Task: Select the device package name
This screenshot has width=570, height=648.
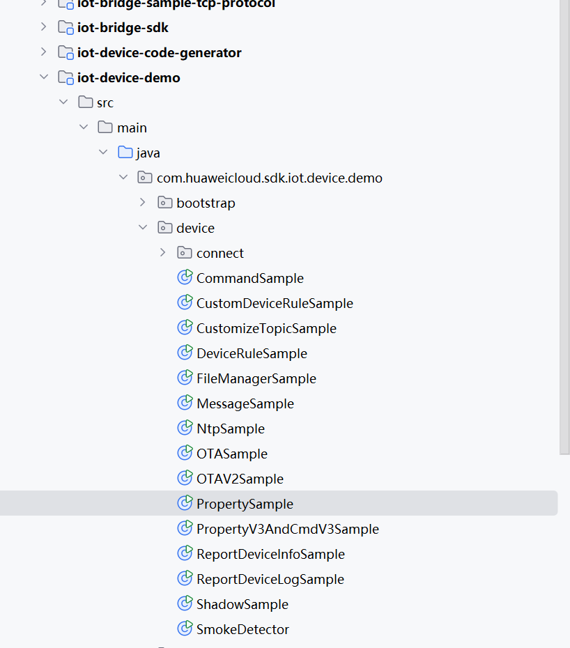Action: 196,228
